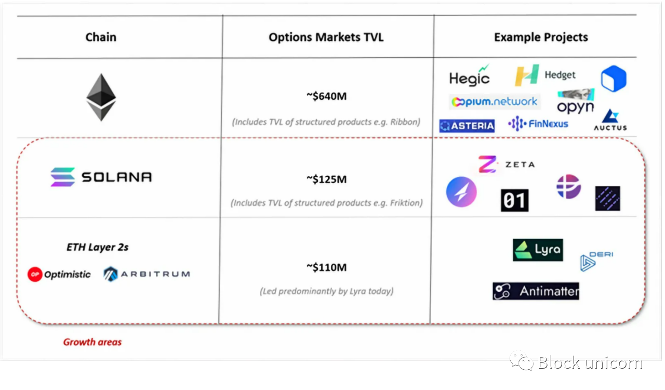Select the Solana logo
This screenshot has width=665, height=390.
point(101,177)
